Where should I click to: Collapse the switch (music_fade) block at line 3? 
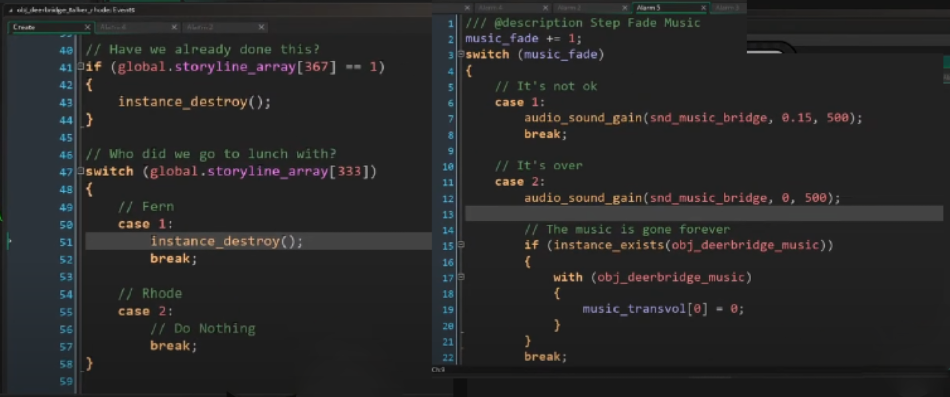tap(461, 53)
